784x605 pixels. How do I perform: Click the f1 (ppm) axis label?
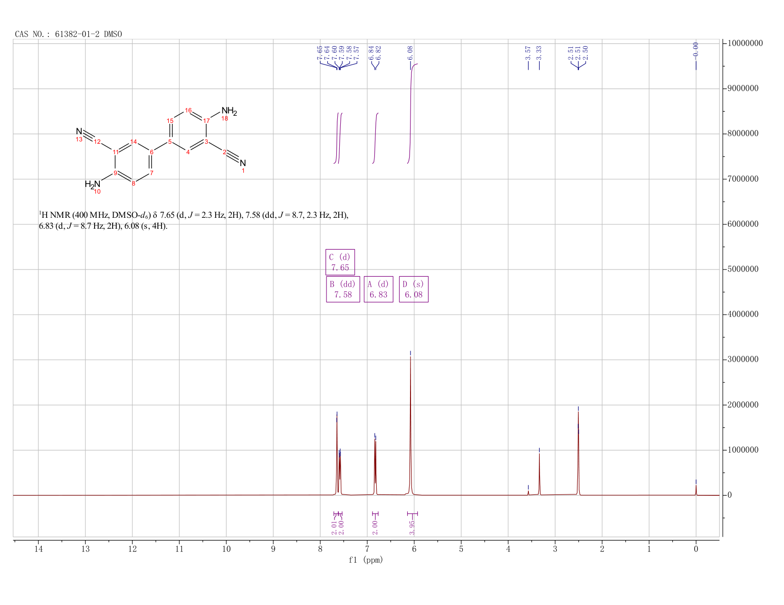366,560
